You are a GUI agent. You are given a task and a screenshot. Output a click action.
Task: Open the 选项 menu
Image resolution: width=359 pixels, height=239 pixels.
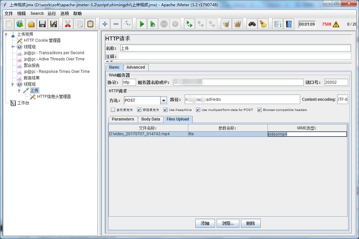coord(64,13)
